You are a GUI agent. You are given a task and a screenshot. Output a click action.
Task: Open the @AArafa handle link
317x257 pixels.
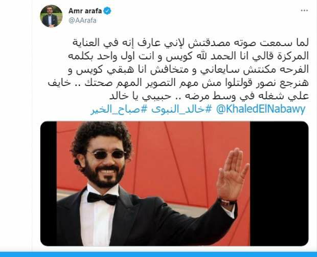pyautogui.click(x=82, y=20)
